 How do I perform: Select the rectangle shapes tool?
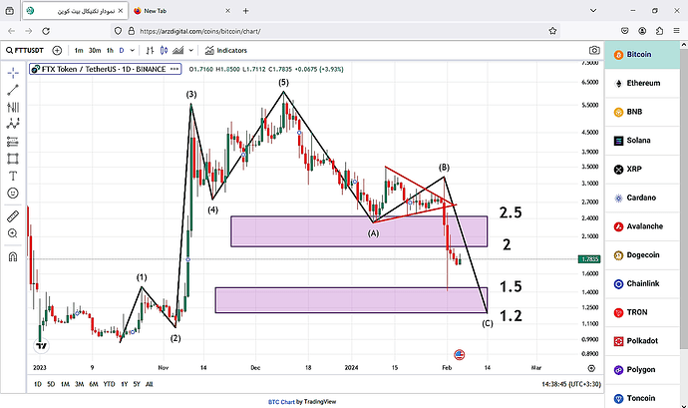pos(13,159)
